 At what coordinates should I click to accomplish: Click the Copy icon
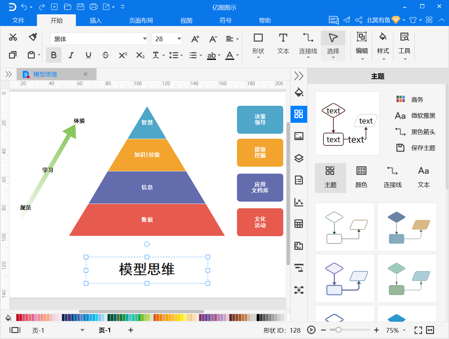pyautogui.click(x=13, y=55)
